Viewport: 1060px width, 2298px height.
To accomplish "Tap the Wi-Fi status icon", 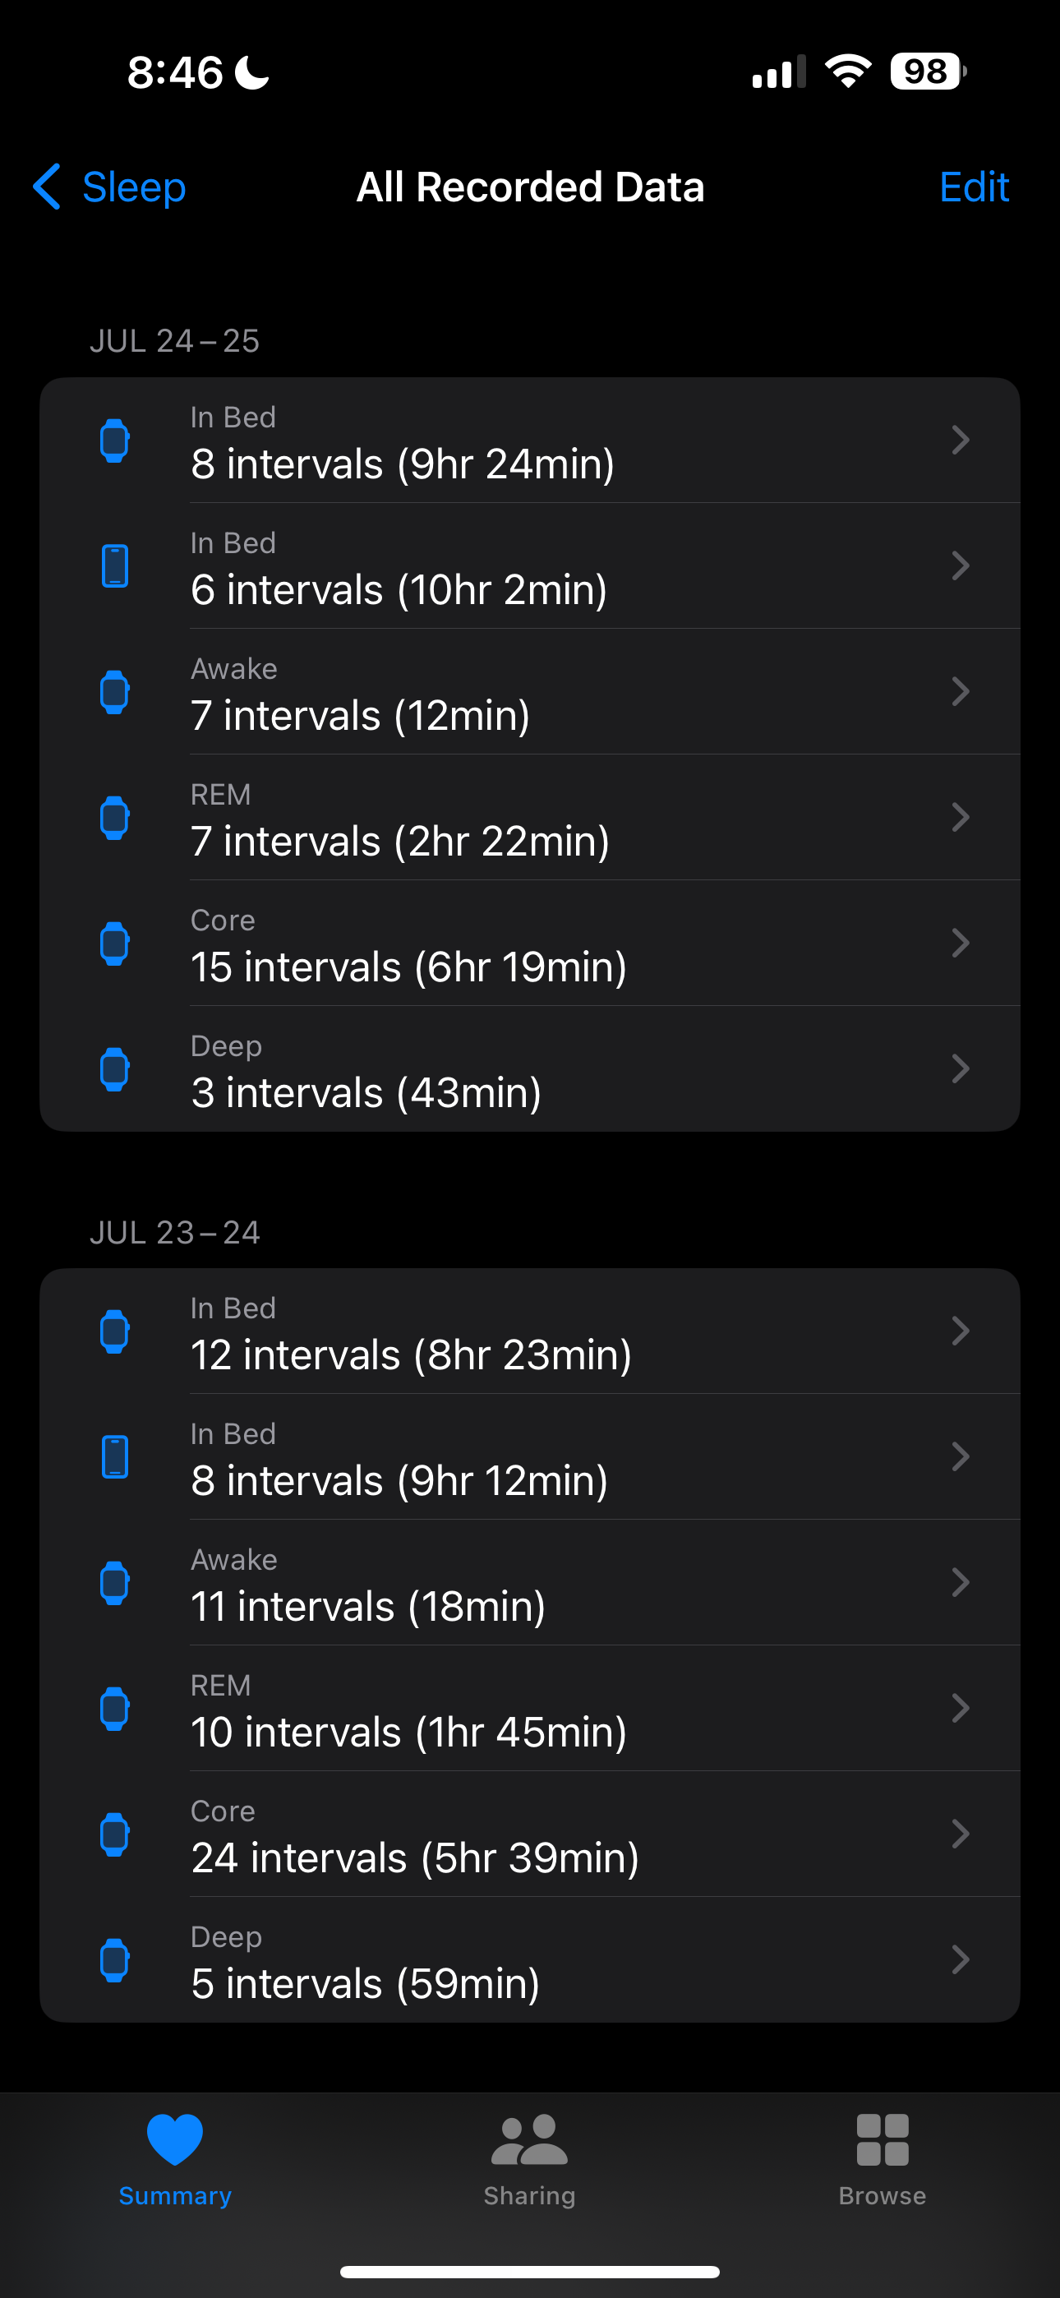I will coord(848,71).
